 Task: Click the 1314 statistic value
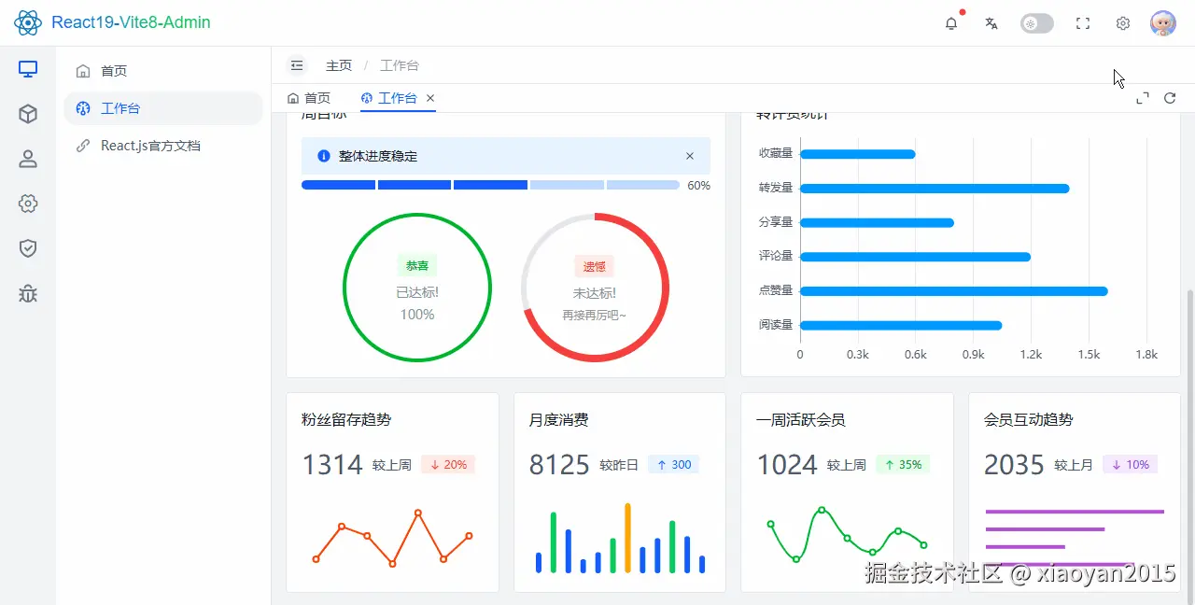point(332,465)
